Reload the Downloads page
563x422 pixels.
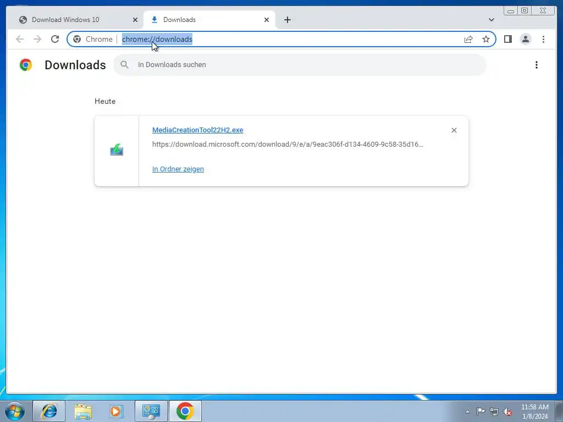pyautogui.click(x=55, y=39)
